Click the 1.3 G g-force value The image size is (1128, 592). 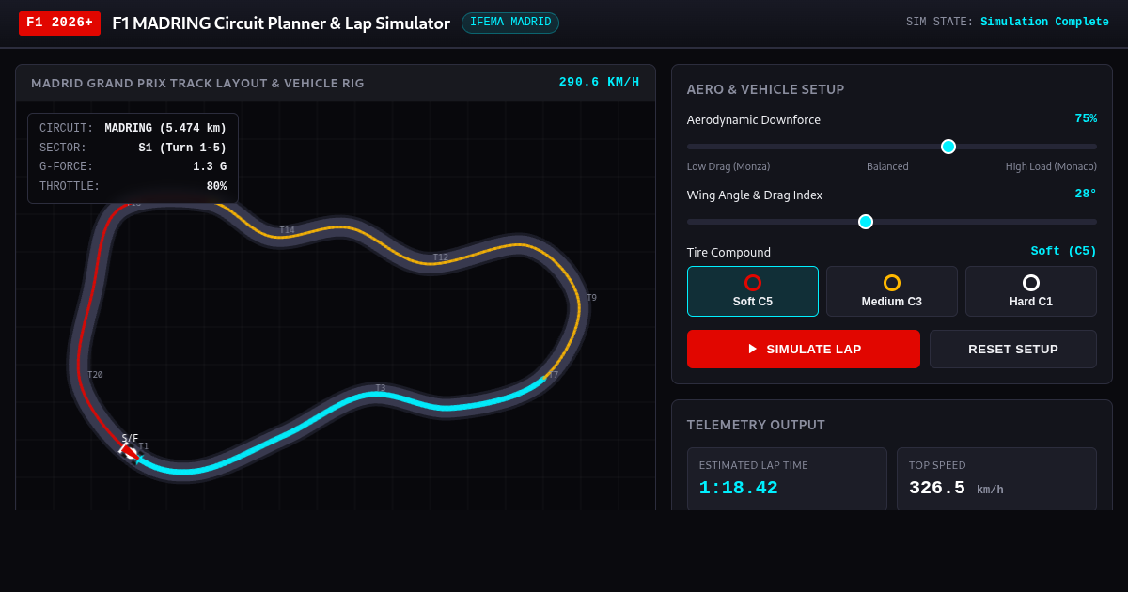210,167
